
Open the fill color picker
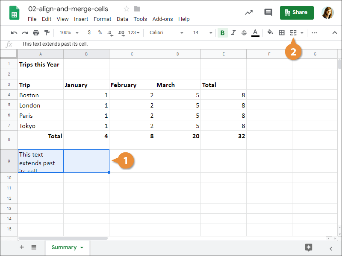point(270,32)
